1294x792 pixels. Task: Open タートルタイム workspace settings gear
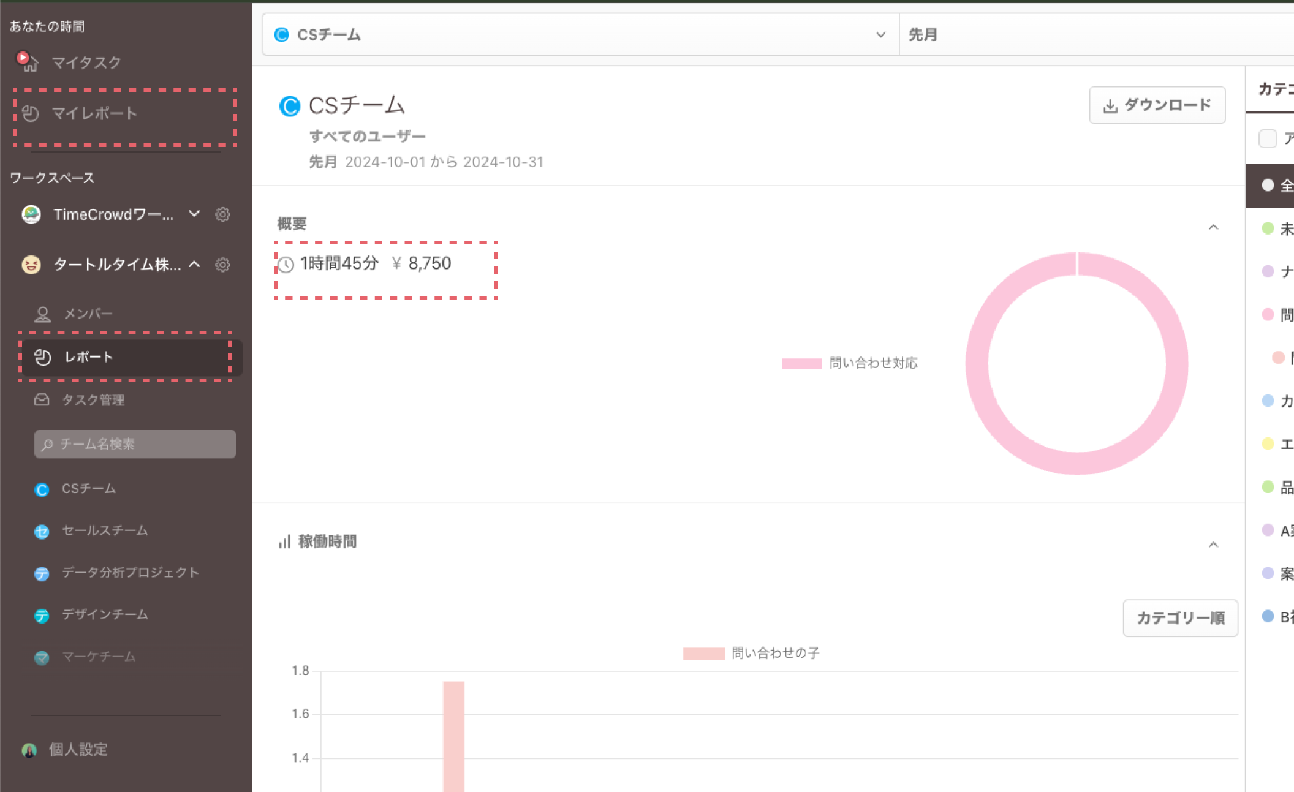click(x=222, y=265)
